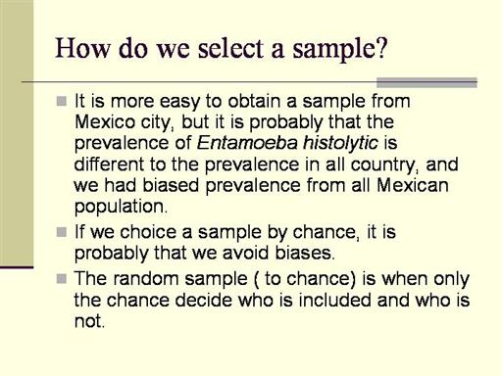
Task: Click the thin horizontal divider line below the title
Action: point(199,81)
